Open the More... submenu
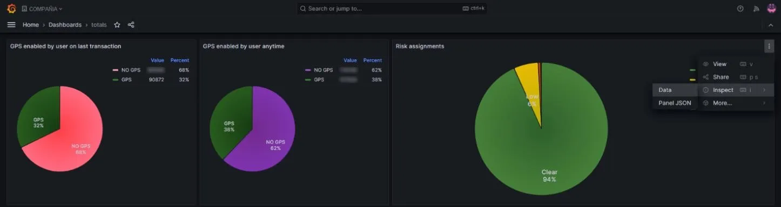The image size is (781, 207). (x=736, y=103)
